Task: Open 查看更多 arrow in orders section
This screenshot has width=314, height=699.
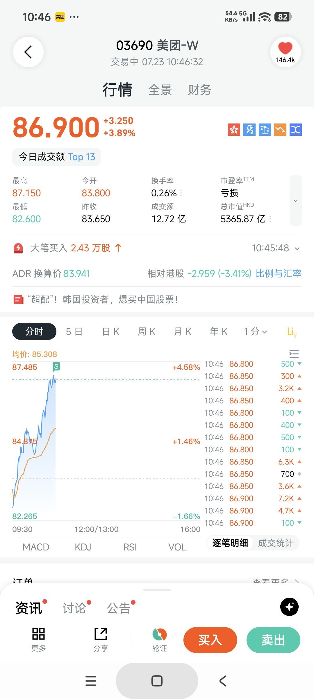Action: point(297,582)
